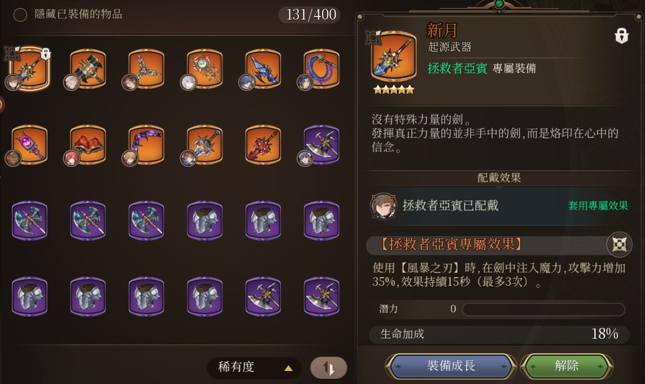Image resolution: width=645 pixels, height=384 pixels.
Task: Select the circular ring staff icon
Action: pyautogui.click(x=205, y=69)
